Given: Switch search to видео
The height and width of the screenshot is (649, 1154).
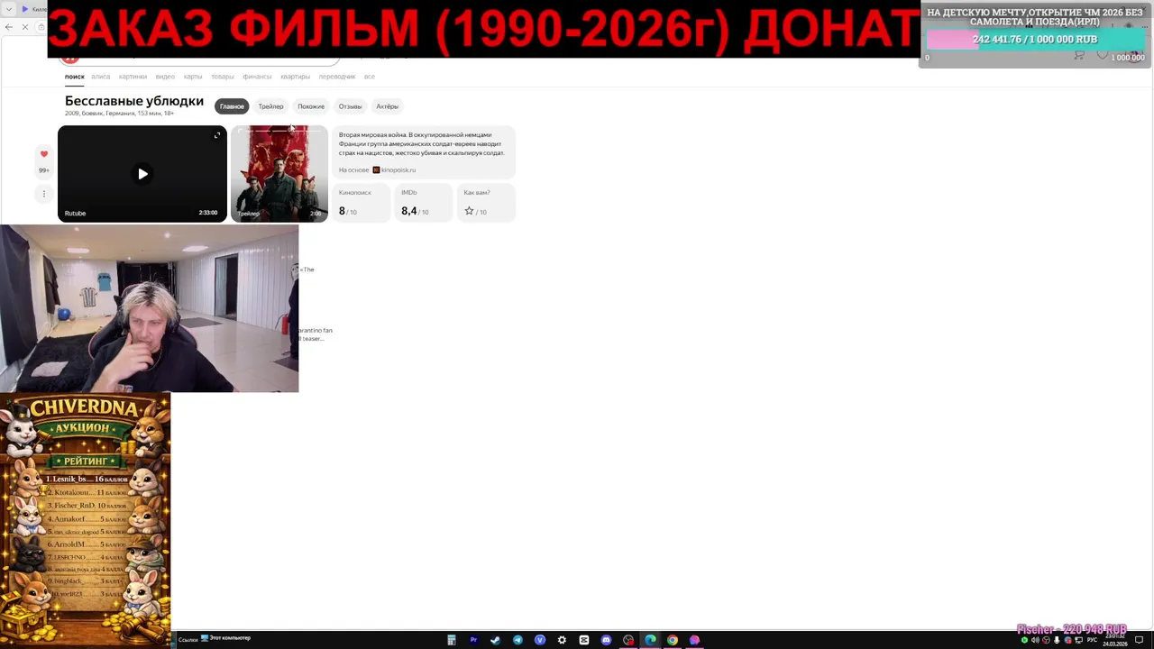Looking at the screenshot, I should (165, 77).
